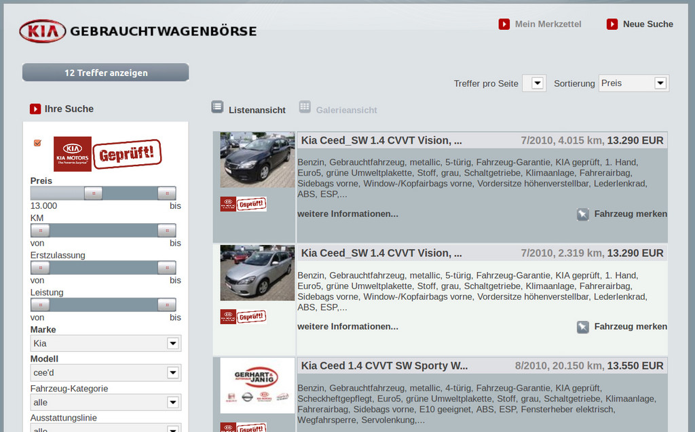Click the Preis slider maximum handle
The image size is (695, 432).
pyautogui.click(x=167, y=193)
